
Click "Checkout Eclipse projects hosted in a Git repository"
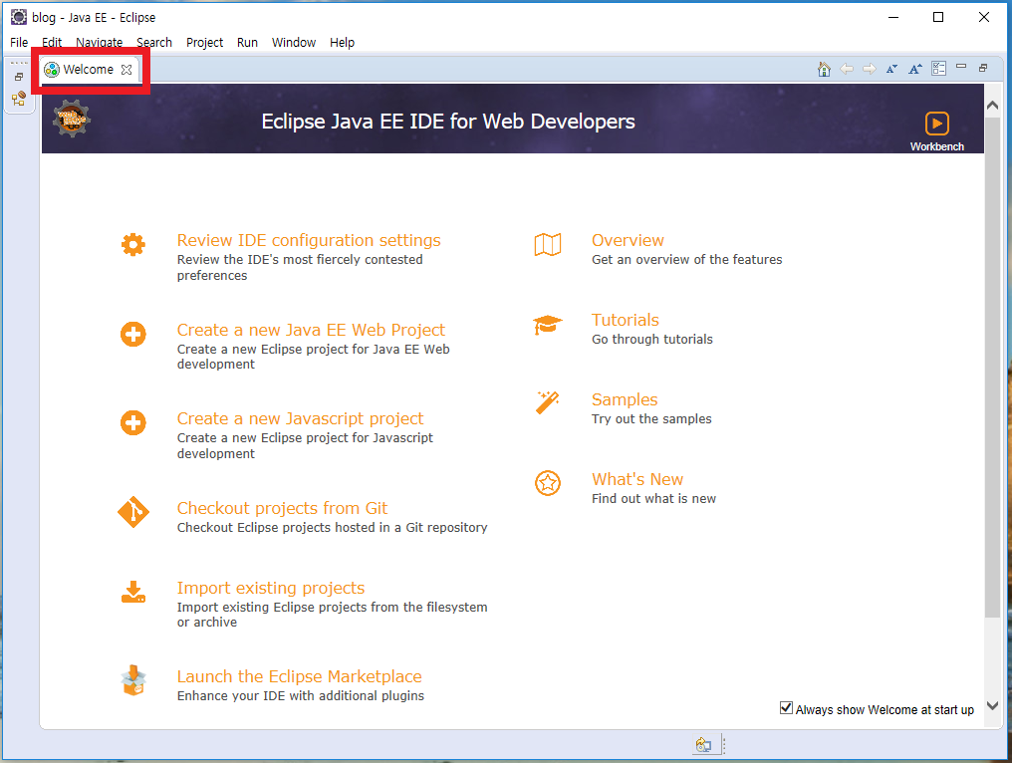(x=332, y=527)
